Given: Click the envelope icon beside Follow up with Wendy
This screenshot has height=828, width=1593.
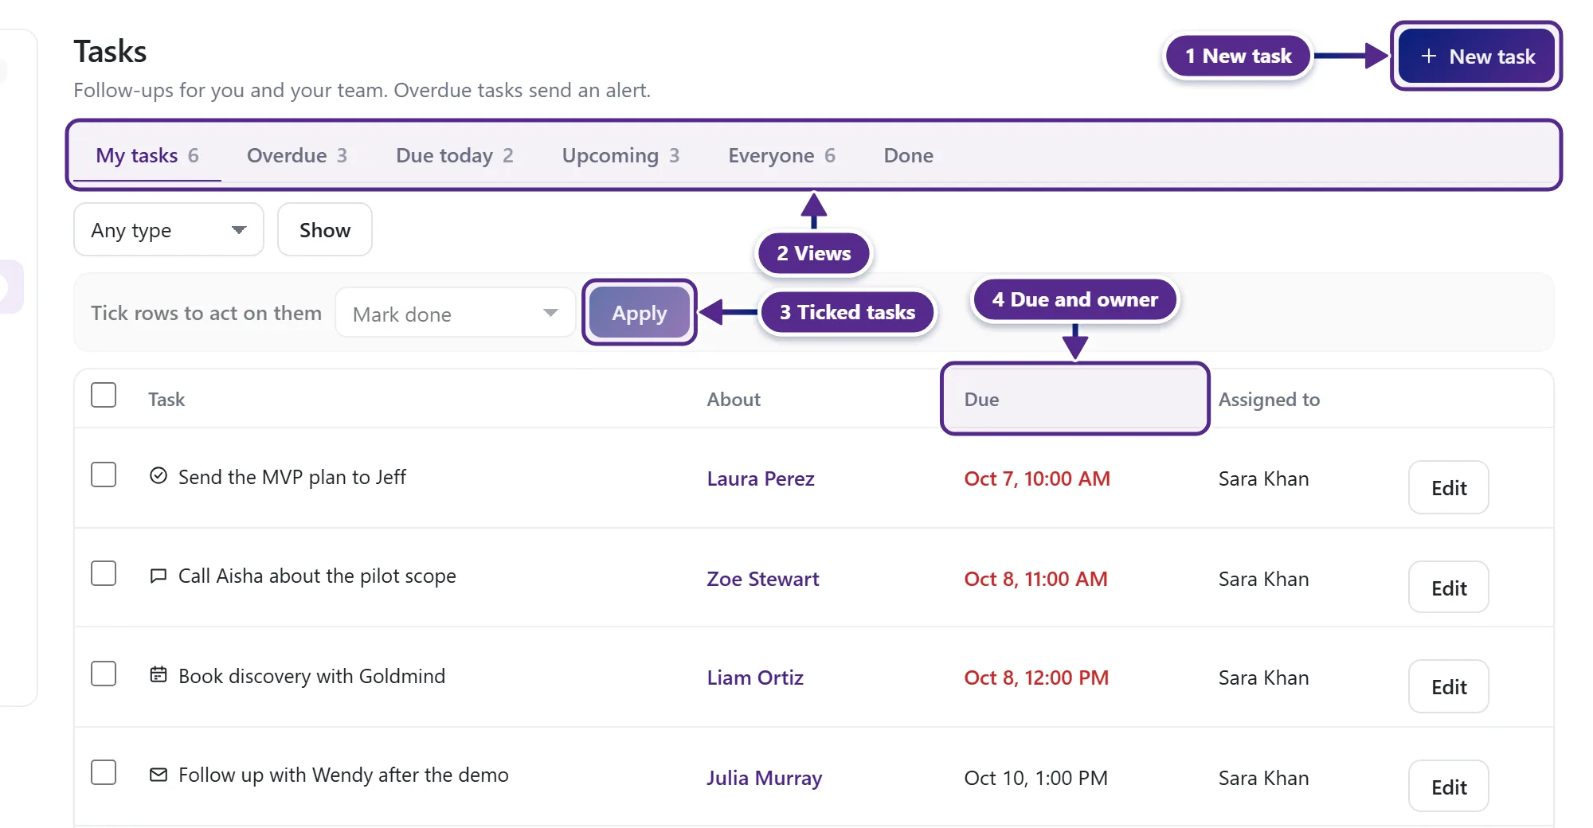Looking at the screenshot, I should tap(159, 775).
